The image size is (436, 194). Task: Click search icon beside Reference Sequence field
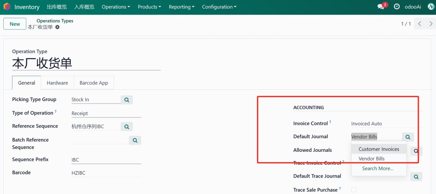click(x=127, y=126)
